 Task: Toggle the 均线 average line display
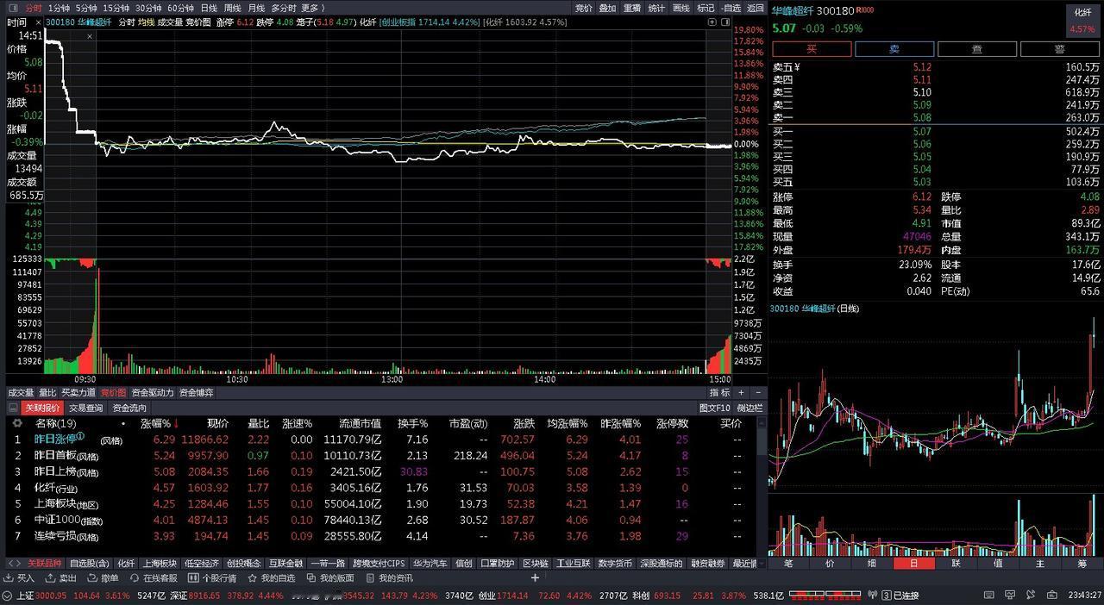click(x=147, y=22)
